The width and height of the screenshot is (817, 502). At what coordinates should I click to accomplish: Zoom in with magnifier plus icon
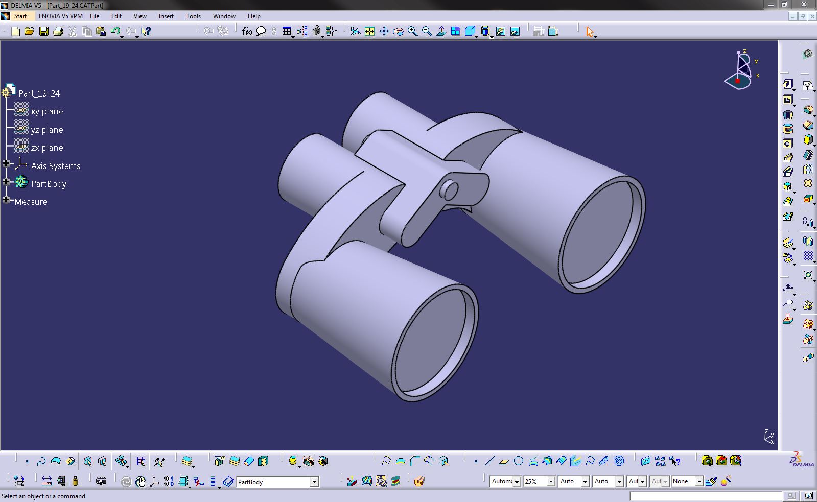click(412, 32)
